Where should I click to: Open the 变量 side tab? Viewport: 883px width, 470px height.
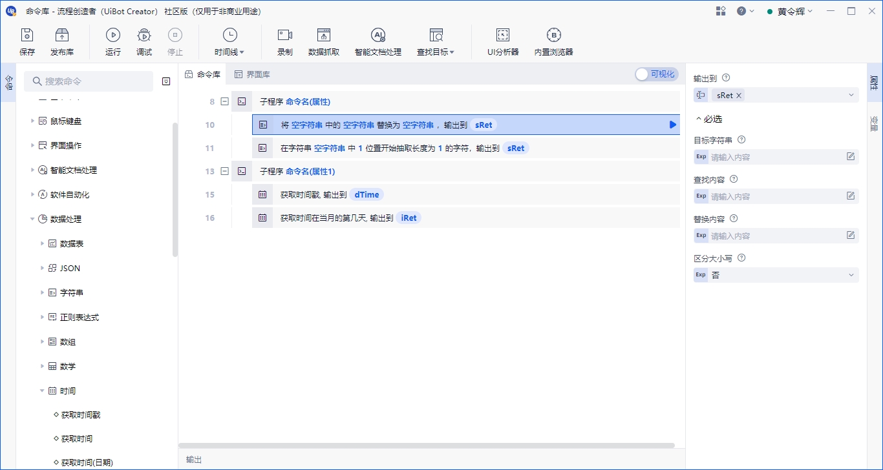[874, 123]
